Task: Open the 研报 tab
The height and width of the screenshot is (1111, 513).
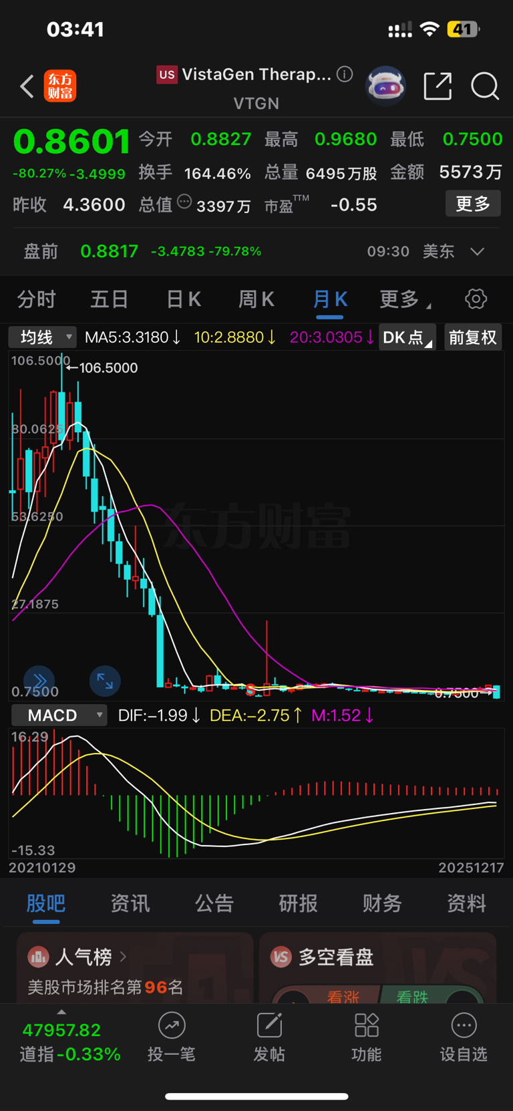Action: [299, 904]
